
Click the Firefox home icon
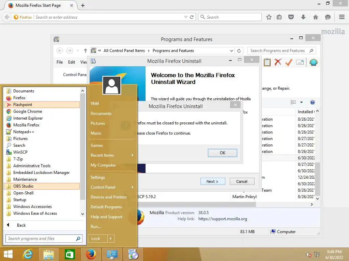pyautogui.click(x=316, y=17)
